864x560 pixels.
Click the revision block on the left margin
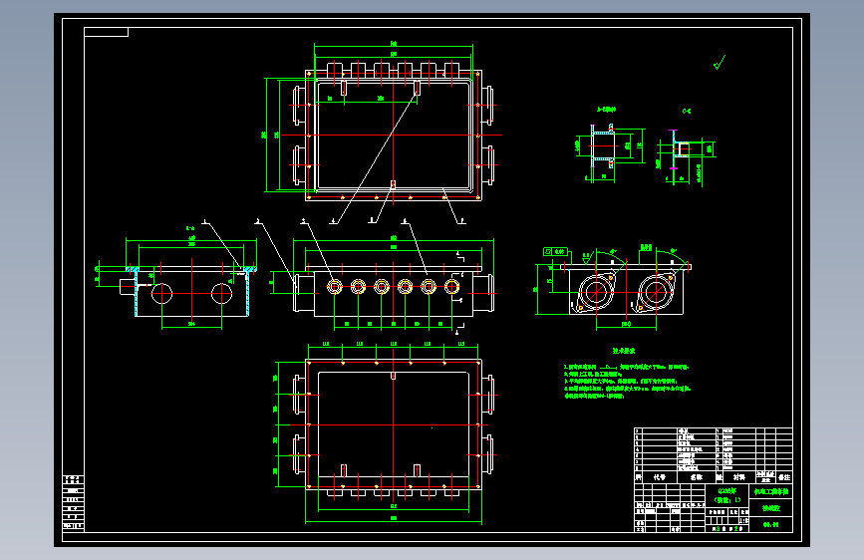[x=74, y=502]
